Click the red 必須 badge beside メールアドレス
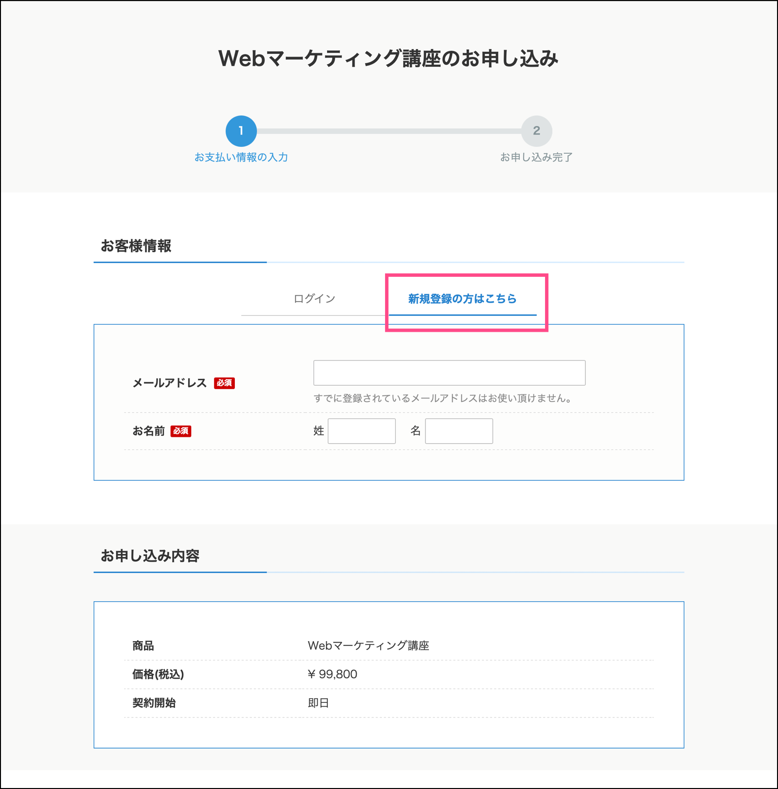Image resolution: width=778 pixels, height=789 pixels. (x=224, y=383)
